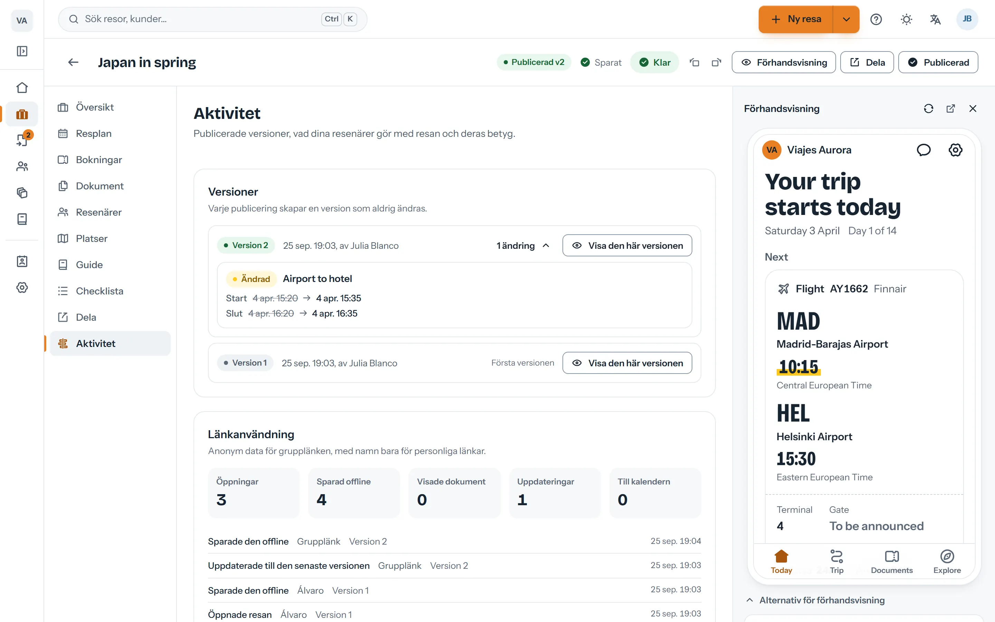Open Checklista in the trip menu
The width and height of the screenshot is (995, 622).
point(110,291)
